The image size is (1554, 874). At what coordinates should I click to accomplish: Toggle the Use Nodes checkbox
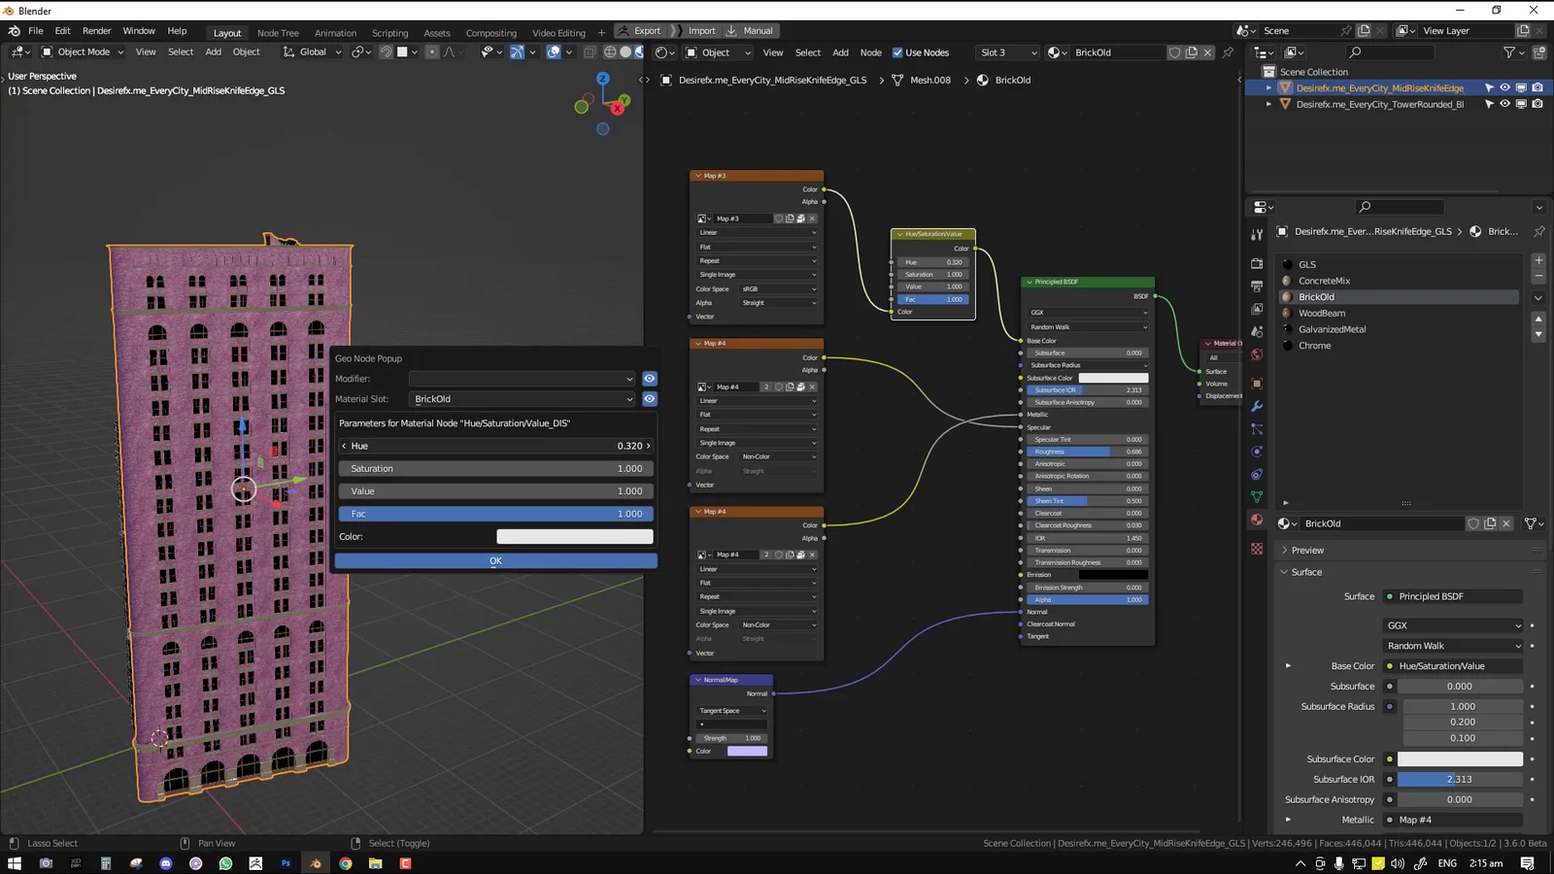(898, 52)
